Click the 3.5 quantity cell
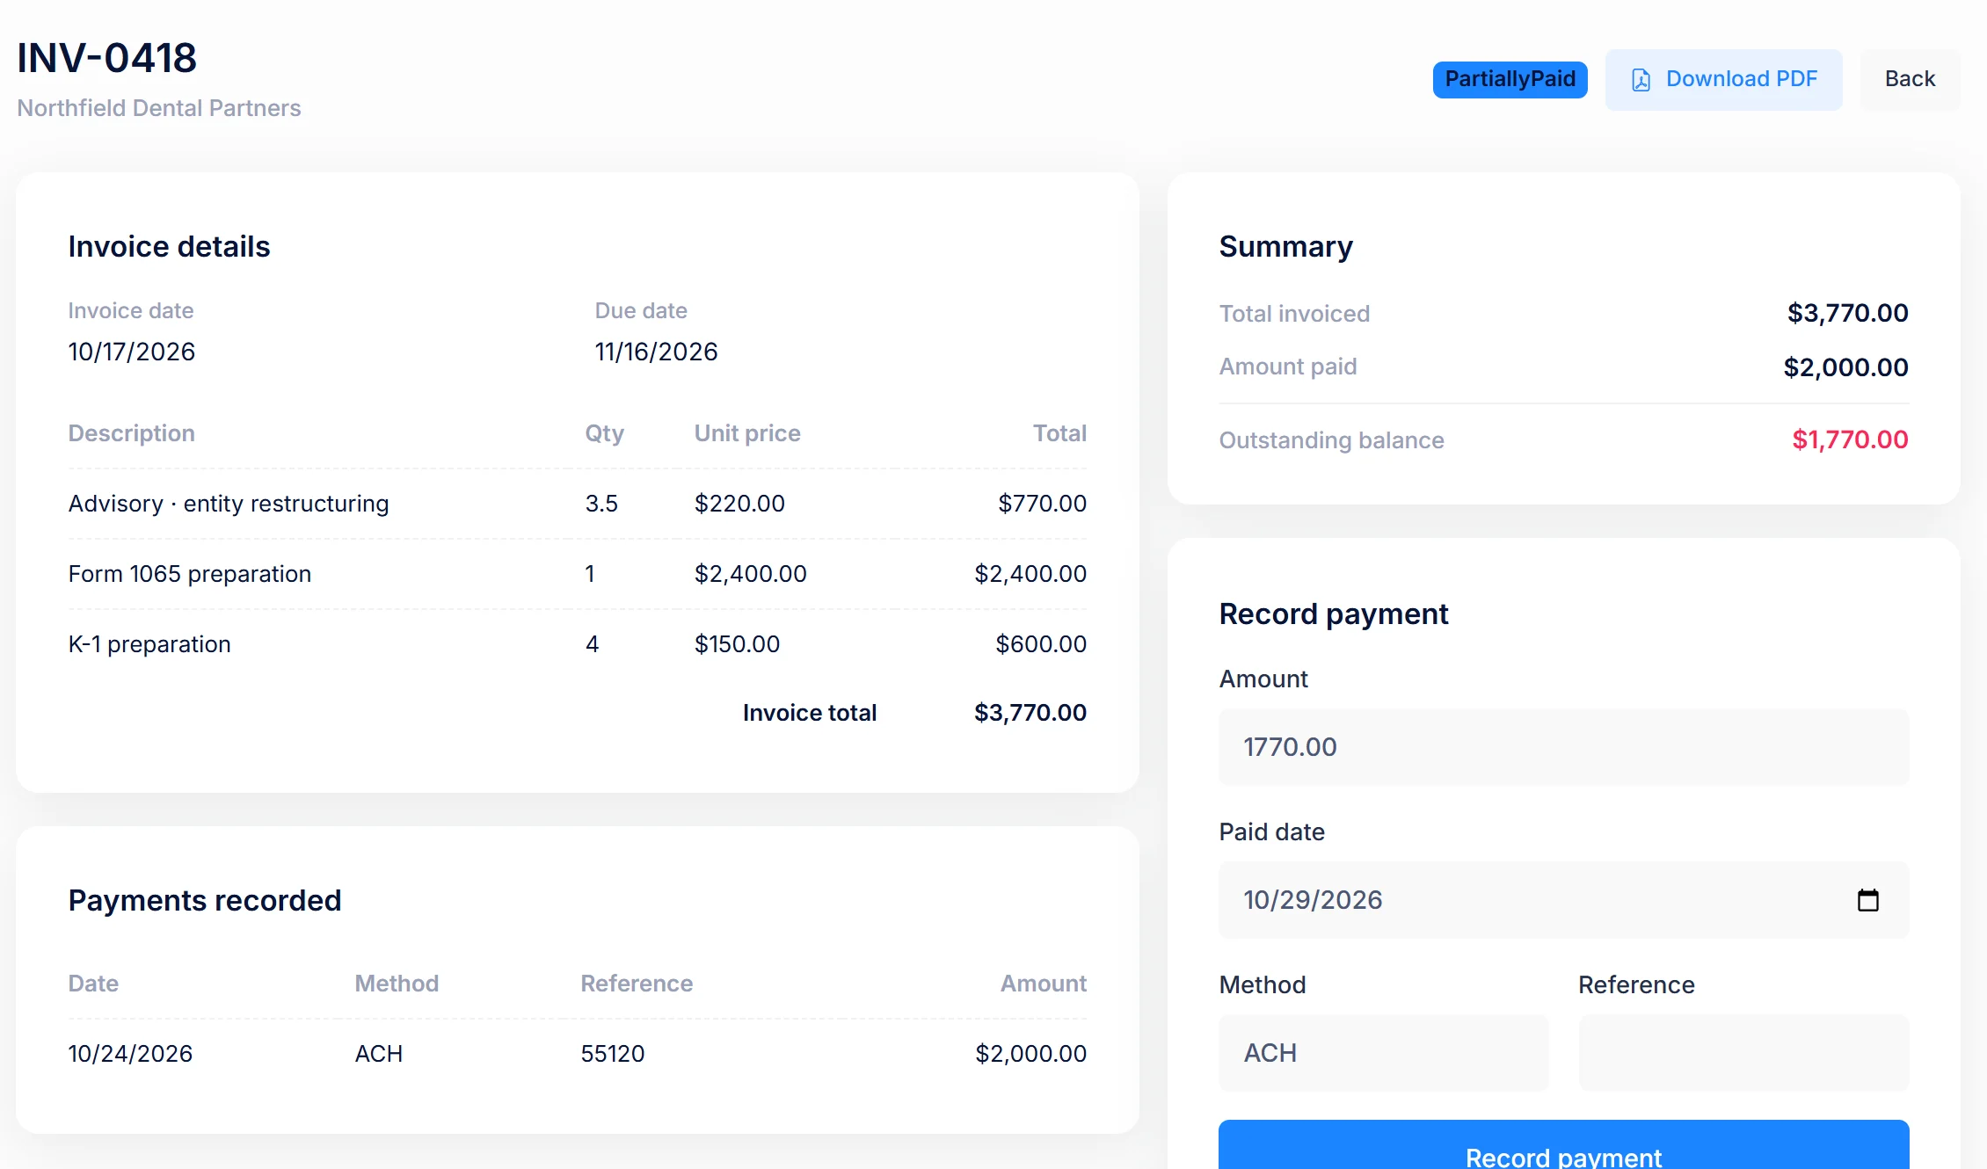The image size is (1987, 1169). [601, 504]
